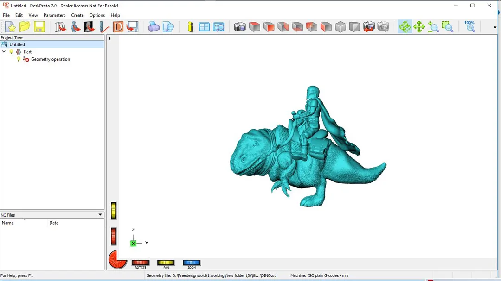Calculate toolpaths with the cutter icon
This screenshot has width=501, height=281.
click(104, 27)
